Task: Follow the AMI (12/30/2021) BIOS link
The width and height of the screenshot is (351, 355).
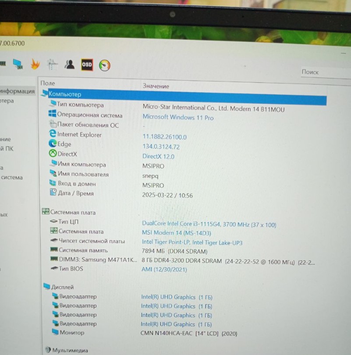Action: point(164,270)
